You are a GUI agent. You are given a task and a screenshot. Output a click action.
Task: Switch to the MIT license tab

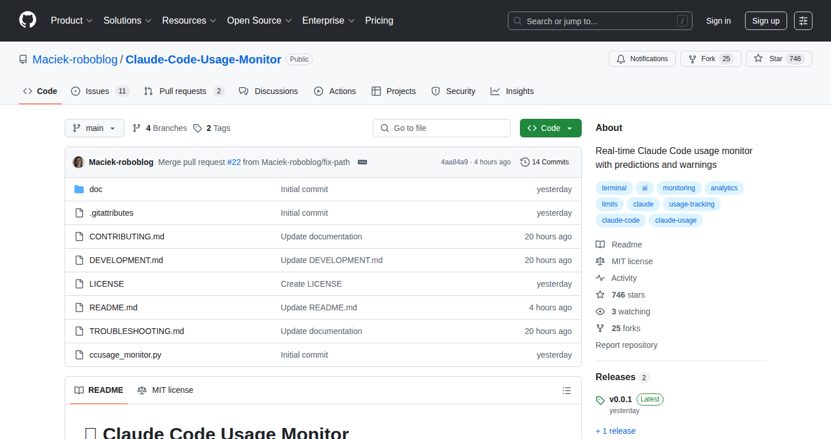pyautogui.click(x=165, y=390)
